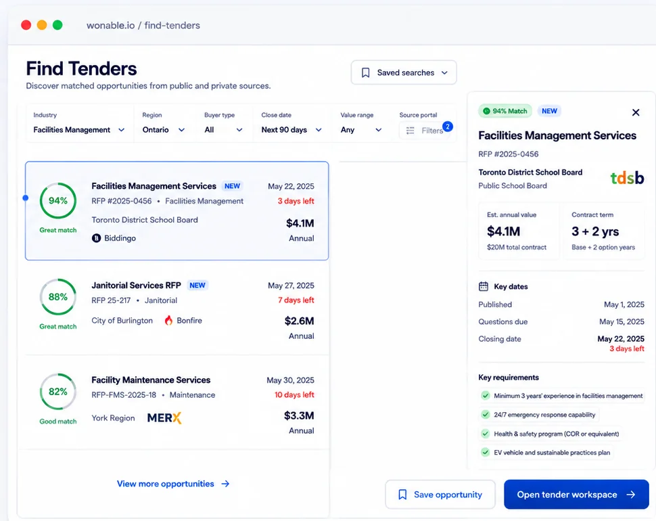This screenshot has height=521, width=656.
Task: Click the York Region buyer text
Action: (x=113, y=418)
